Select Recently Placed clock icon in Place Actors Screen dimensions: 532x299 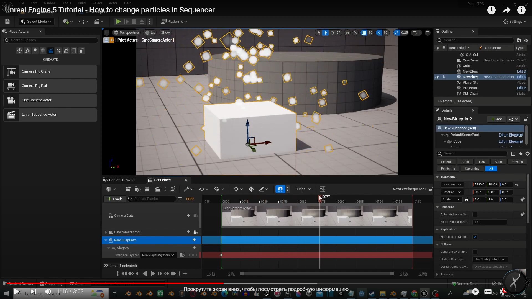tap(19, 51)
